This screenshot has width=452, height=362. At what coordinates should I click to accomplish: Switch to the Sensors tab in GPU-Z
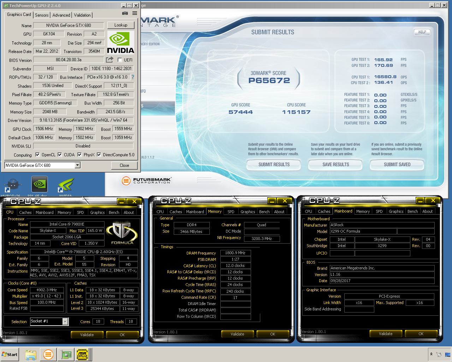(42, 15)
